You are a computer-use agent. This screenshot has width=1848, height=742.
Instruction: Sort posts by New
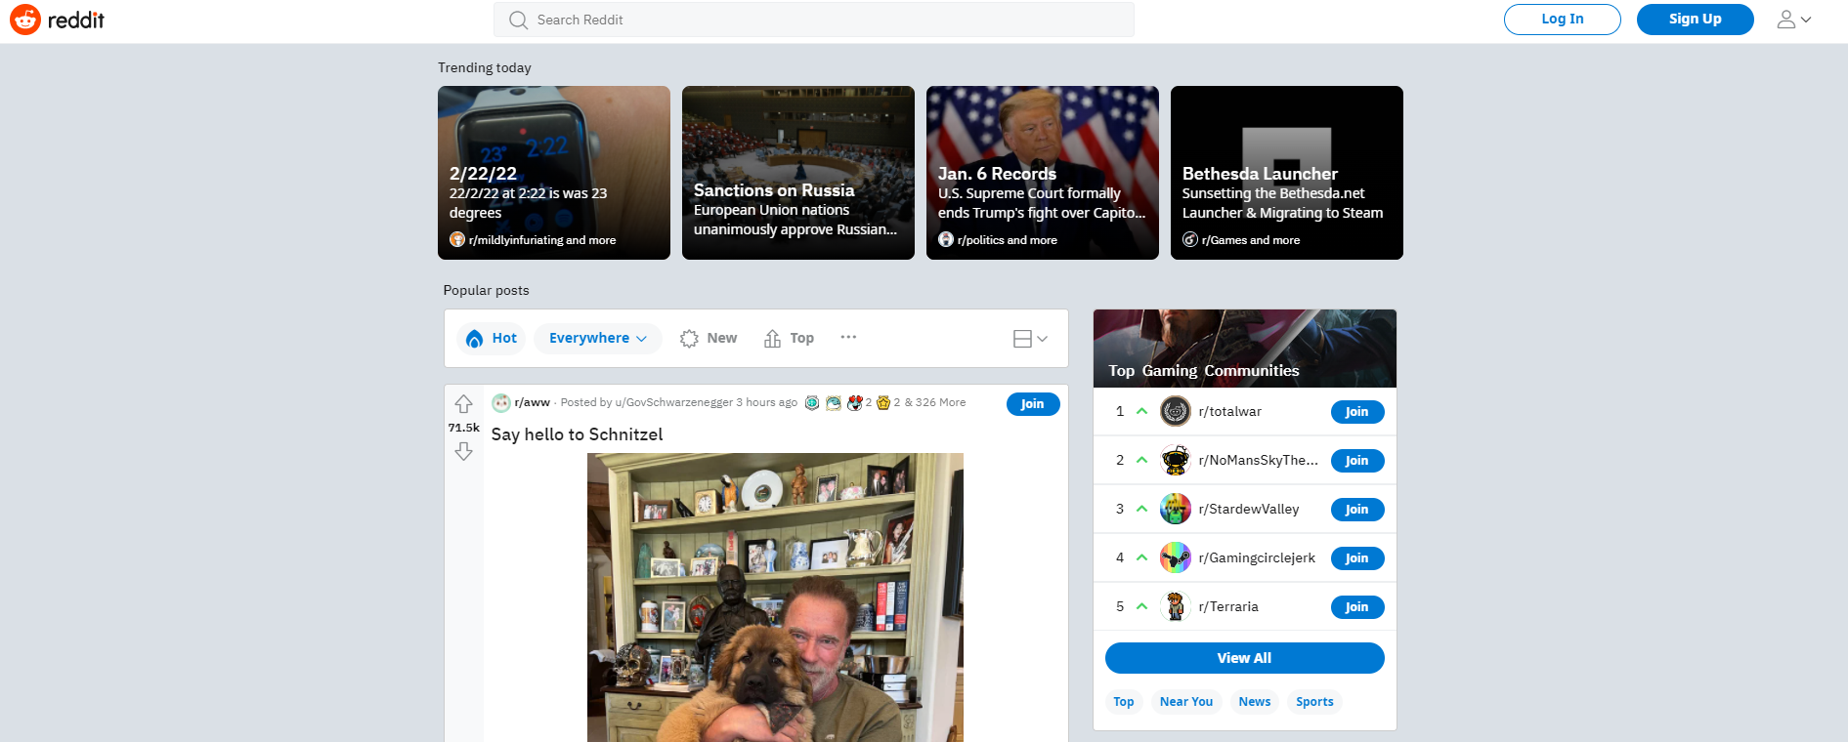tap(709, 339)
